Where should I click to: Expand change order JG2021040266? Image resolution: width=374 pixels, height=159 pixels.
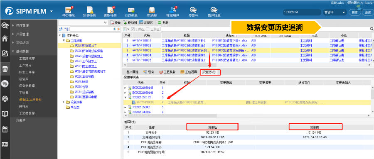coord(125,112)
